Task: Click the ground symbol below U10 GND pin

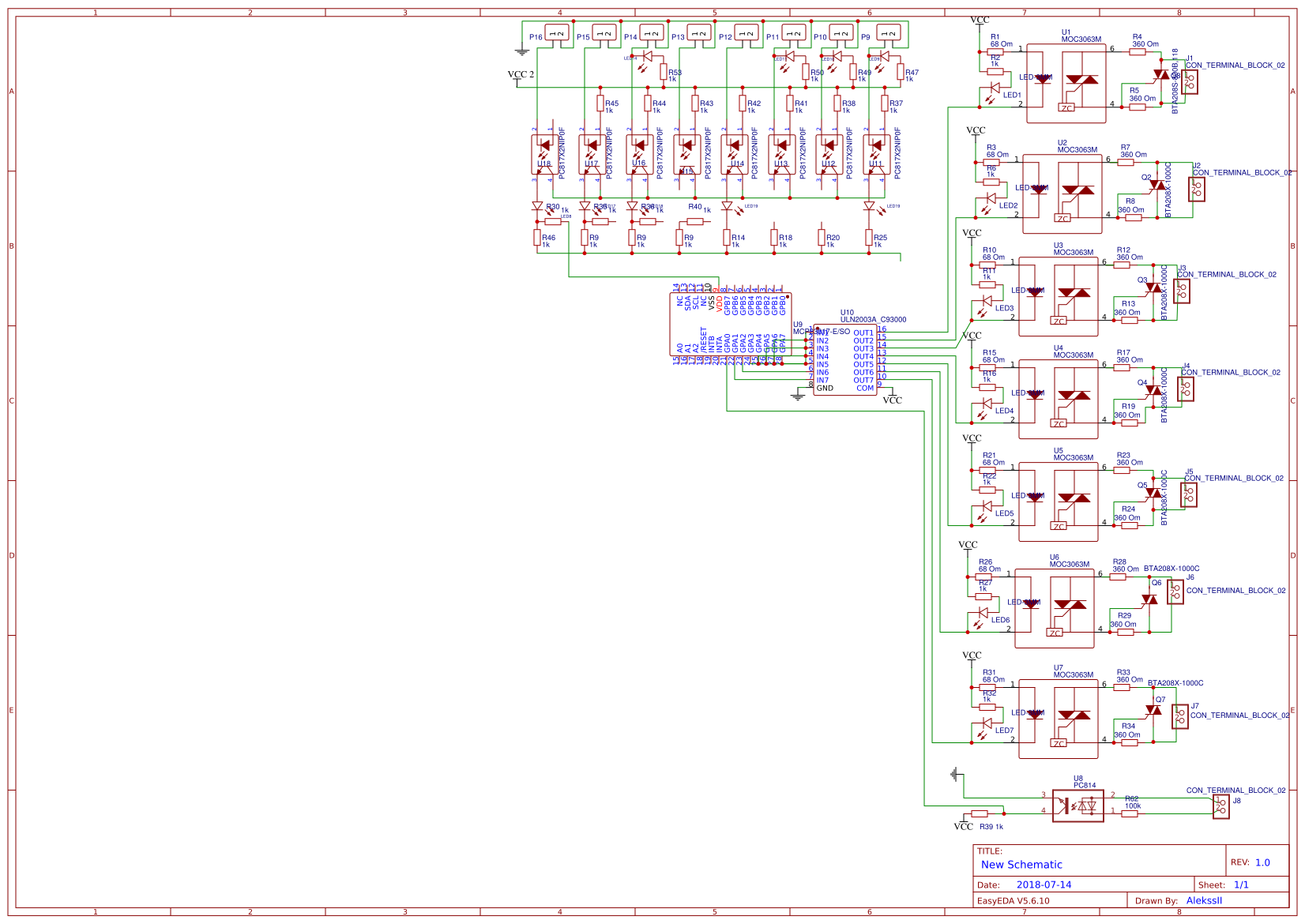Action: coord(798,396)
